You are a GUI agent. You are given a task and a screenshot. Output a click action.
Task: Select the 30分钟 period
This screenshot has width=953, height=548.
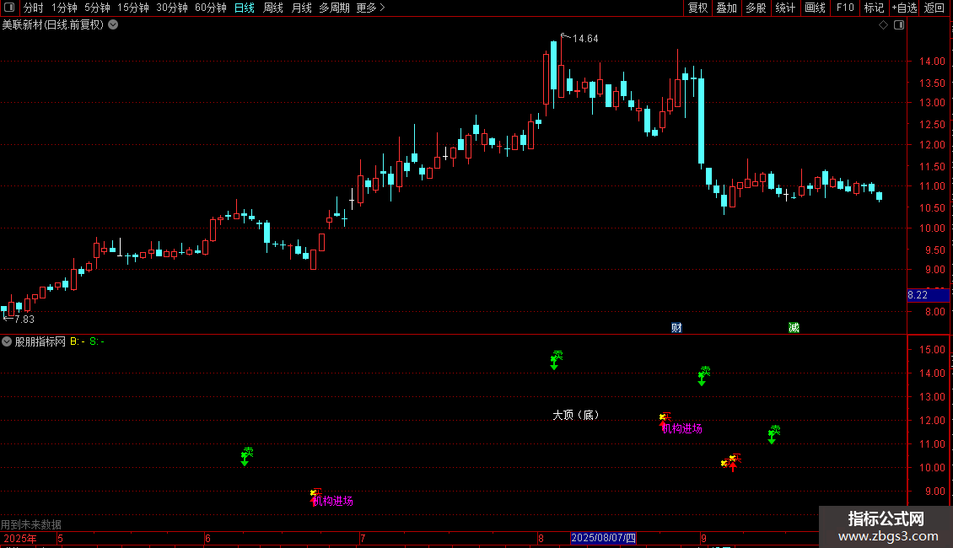[x=171, y=8]
